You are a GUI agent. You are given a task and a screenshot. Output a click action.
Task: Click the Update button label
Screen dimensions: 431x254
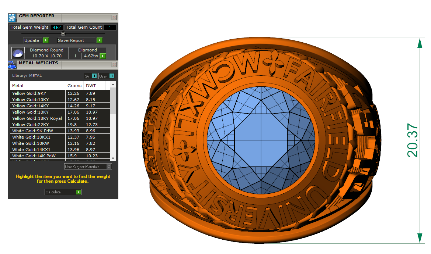(x=32, y=40)
